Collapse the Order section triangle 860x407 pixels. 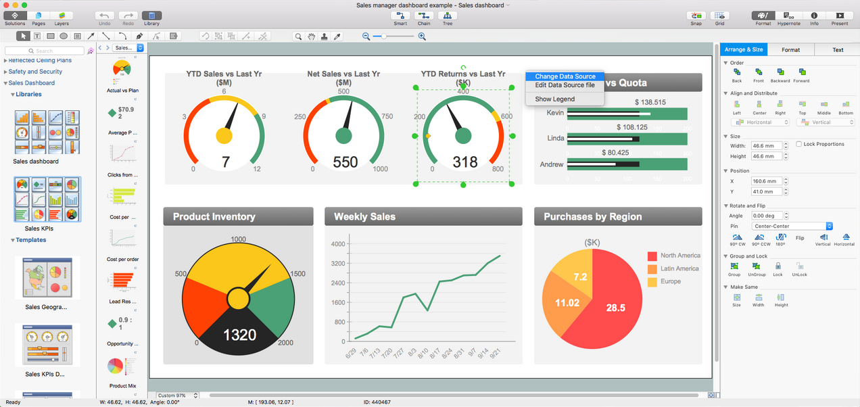[726, 63]
